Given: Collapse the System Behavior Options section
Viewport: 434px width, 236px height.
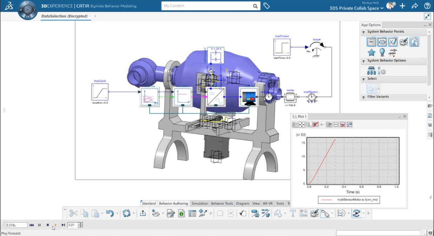Looking at the screenshot, I should [x=364, y=61].
